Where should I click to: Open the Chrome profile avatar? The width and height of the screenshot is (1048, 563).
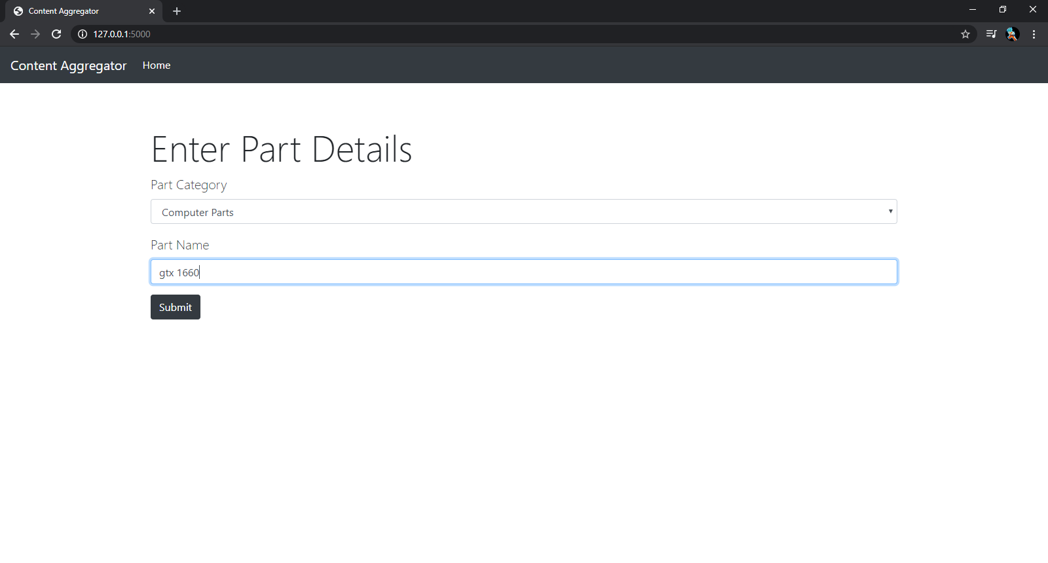point(1013,34)
